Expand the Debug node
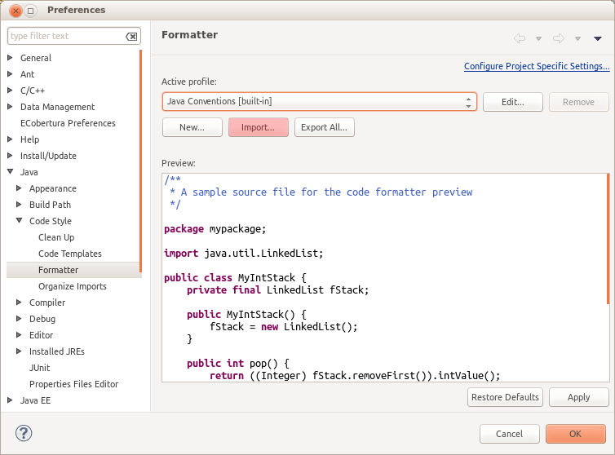Image resolution: width=615 pixels, height=455 pixels. [19, 319]
